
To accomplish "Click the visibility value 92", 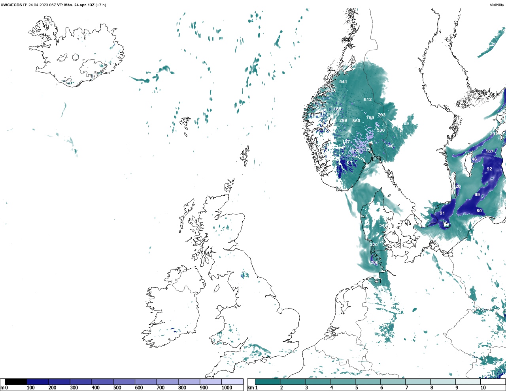I will pyautogui.click(x=489, y=169).
